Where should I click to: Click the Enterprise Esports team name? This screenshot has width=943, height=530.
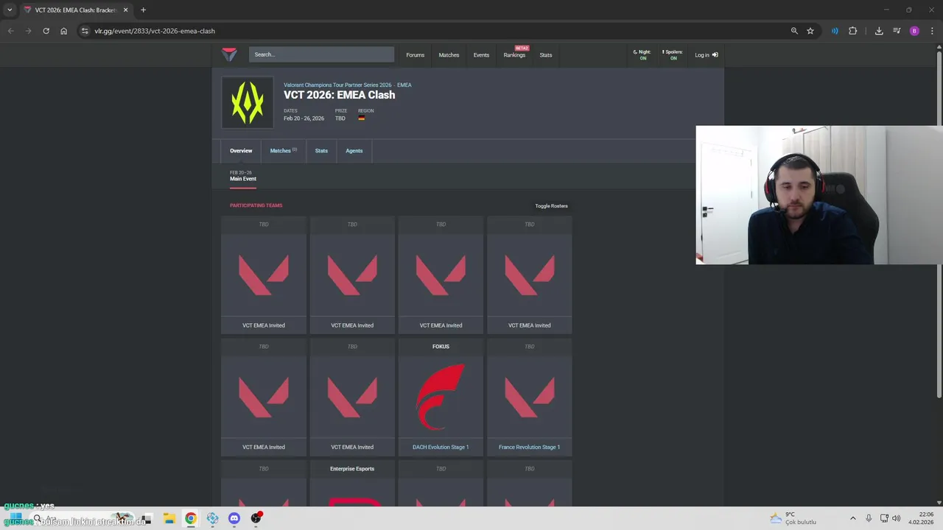click(352, 469)
